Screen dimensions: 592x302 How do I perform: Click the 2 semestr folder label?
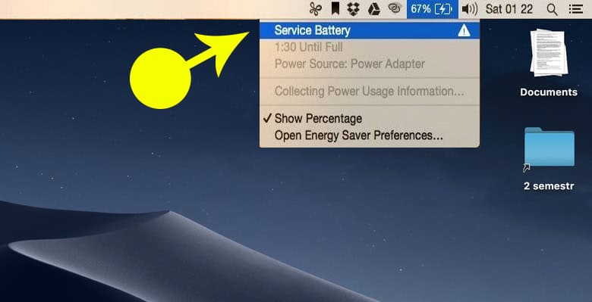pyautogui.click(x=549, y=186)
